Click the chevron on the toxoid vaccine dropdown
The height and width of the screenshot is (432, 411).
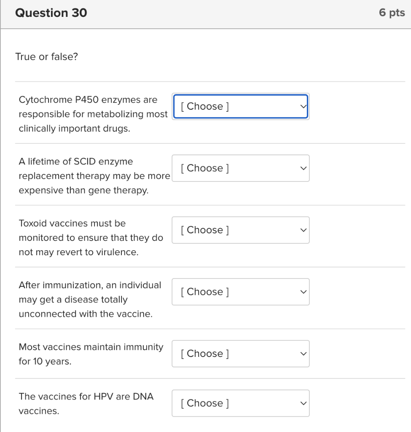[x=303, y=230]
